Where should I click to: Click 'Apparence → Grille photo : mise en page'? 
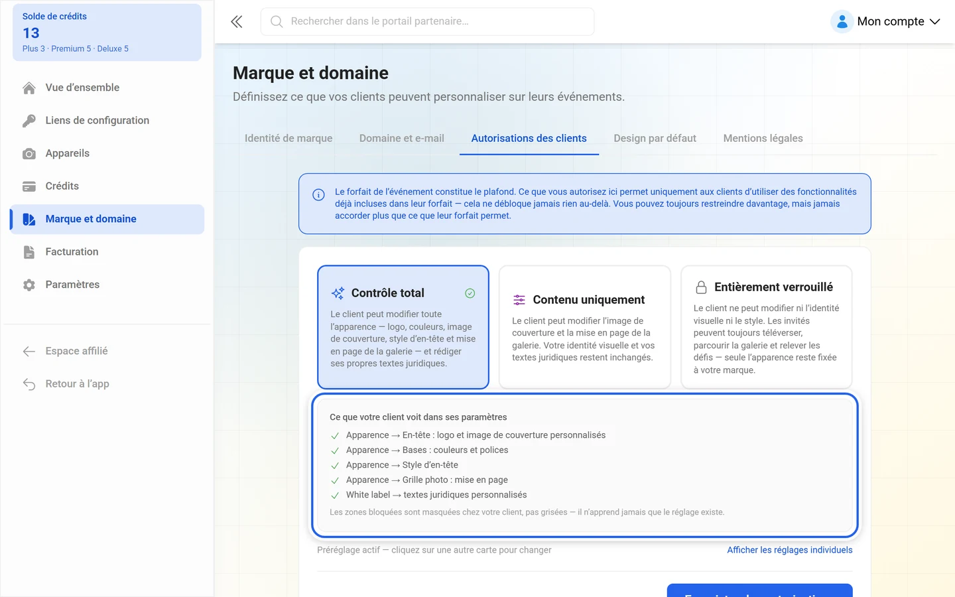[427, 480]
